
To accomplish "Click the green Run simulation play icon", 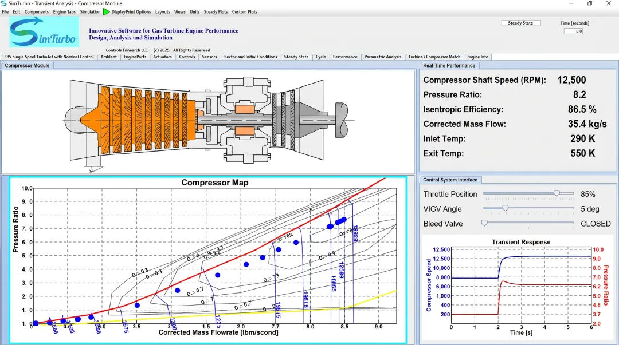I will click(106, 12).
